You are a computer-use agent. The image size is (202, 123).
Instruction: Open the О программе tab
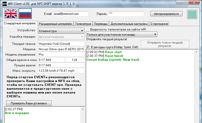click(159, 24)
